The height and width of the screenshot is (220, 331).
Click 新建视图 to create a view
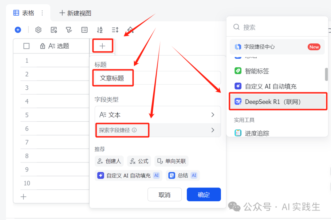click(x=75, y=13)
